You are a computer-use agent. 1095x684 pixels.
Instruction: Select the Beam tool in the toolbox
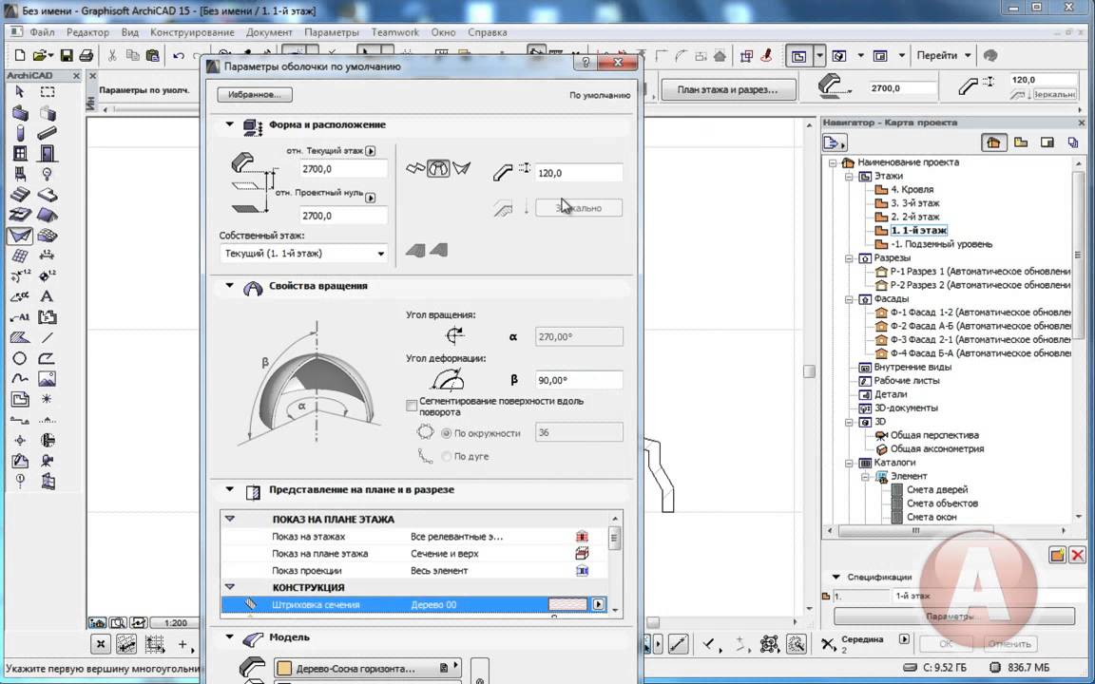click(x=47, y=133)
